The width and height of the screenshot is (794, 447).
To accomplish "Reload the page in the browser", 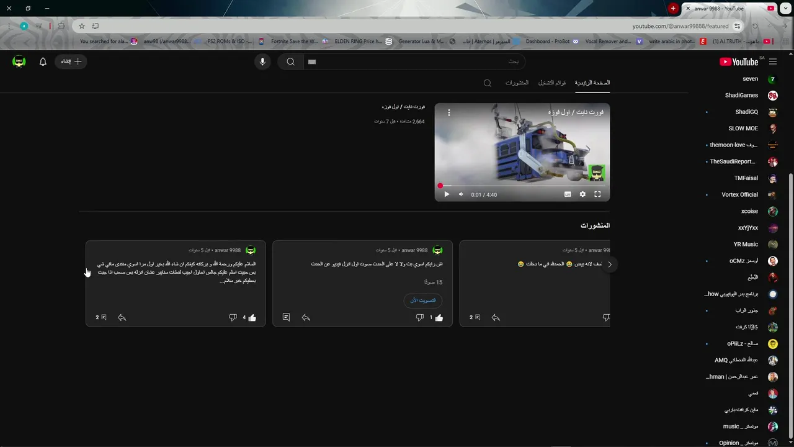I will (x=755, y=26).
